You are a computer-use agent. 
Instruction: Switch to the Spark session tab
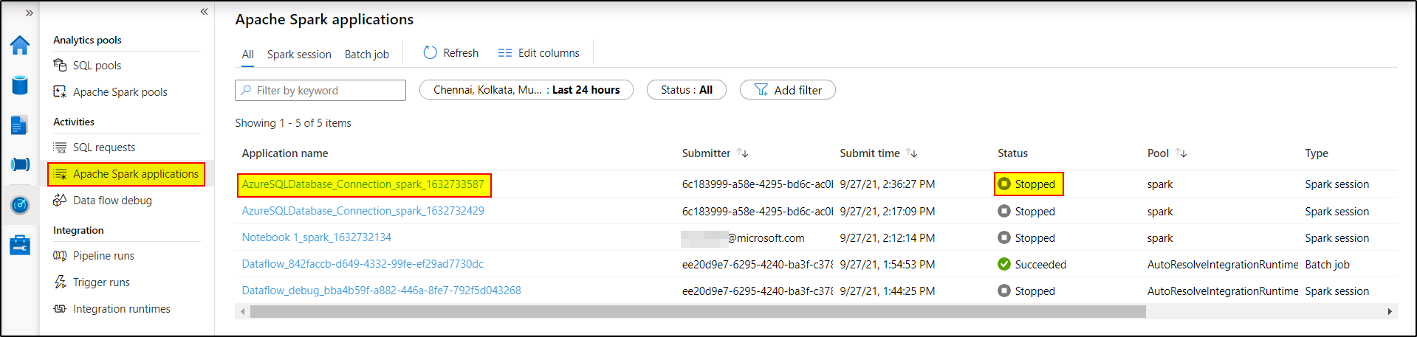point(299,55)
